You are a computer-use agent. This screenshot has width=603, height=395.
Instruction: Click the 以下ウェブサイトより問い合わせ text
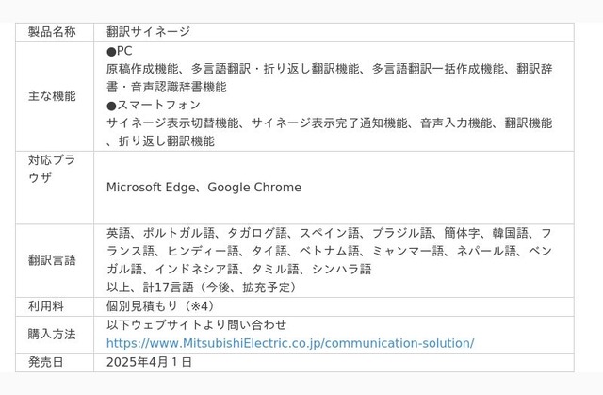pos(197,325)
